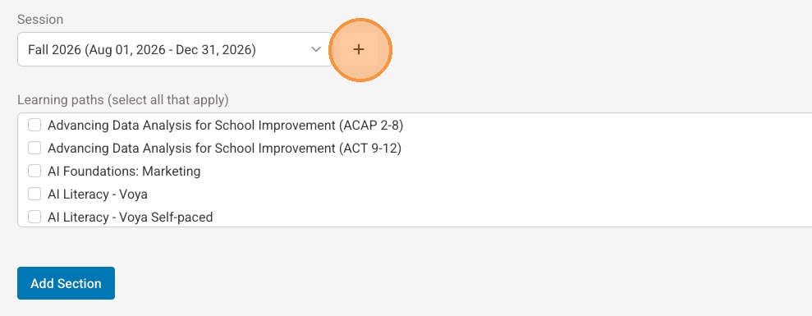The image size is (812, 316).
Task: Select the AI Literacy - Voya Self-paced checkbox
Action: [34, 217]
